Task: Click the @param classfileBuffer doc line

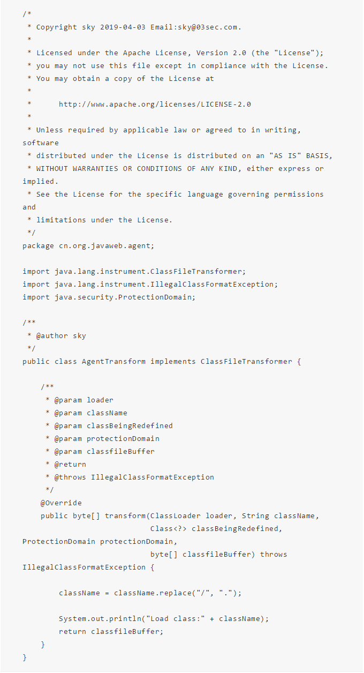Action: [x=104, y=451]
